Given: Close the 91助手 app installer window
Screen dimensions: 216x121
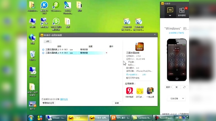Looking at the screenshot, I should point(155,34).
